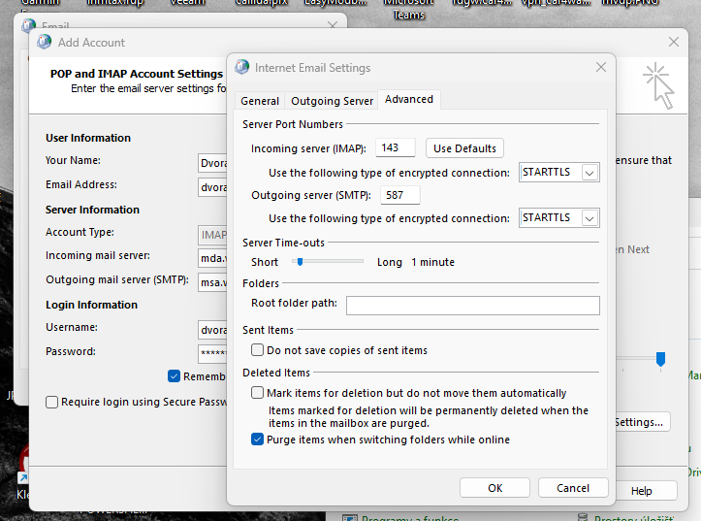This screenshot has width=701, height=521.
Task: Click the Root folder path field
Action: point(472,306)
